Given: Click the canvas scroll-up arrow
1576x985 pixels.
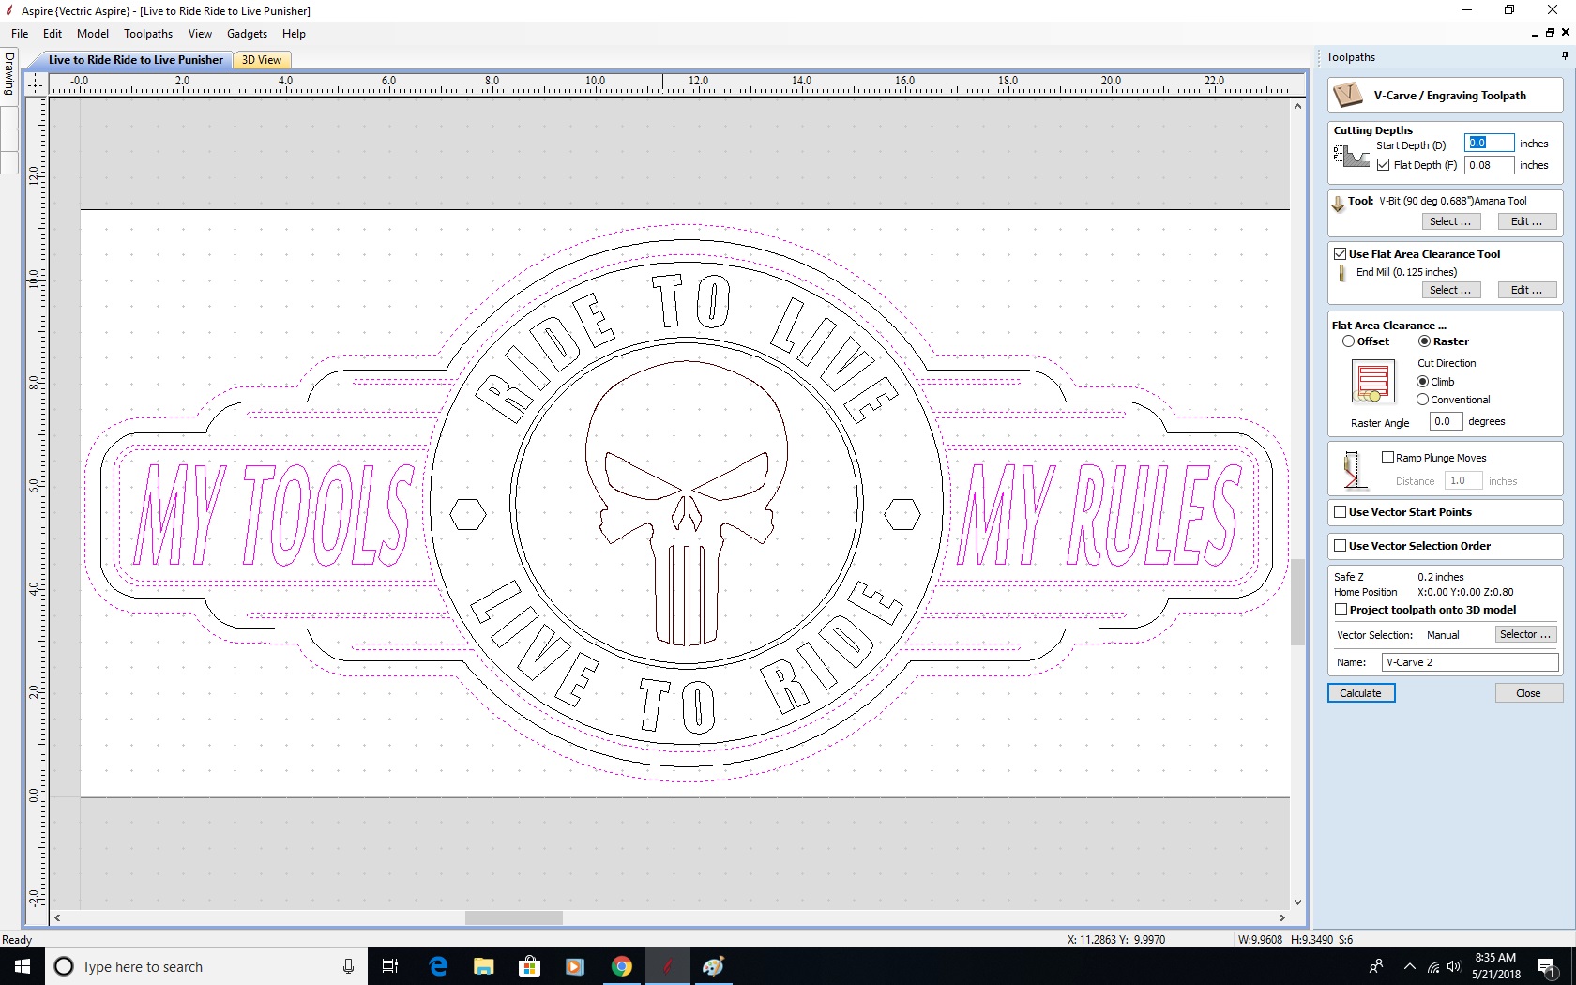Looking at the screenshot, I should pyautogui.click(x=1297, y=106).
